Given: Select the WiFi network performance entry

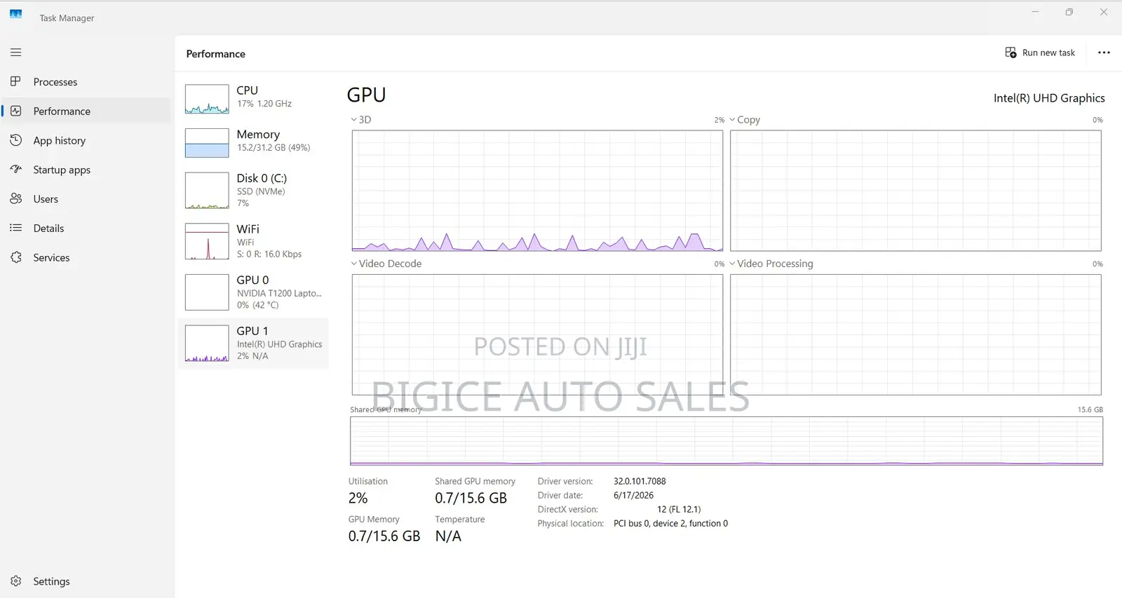Looking at the screenshot, I should pyautogui.click(x=253, y=241).
